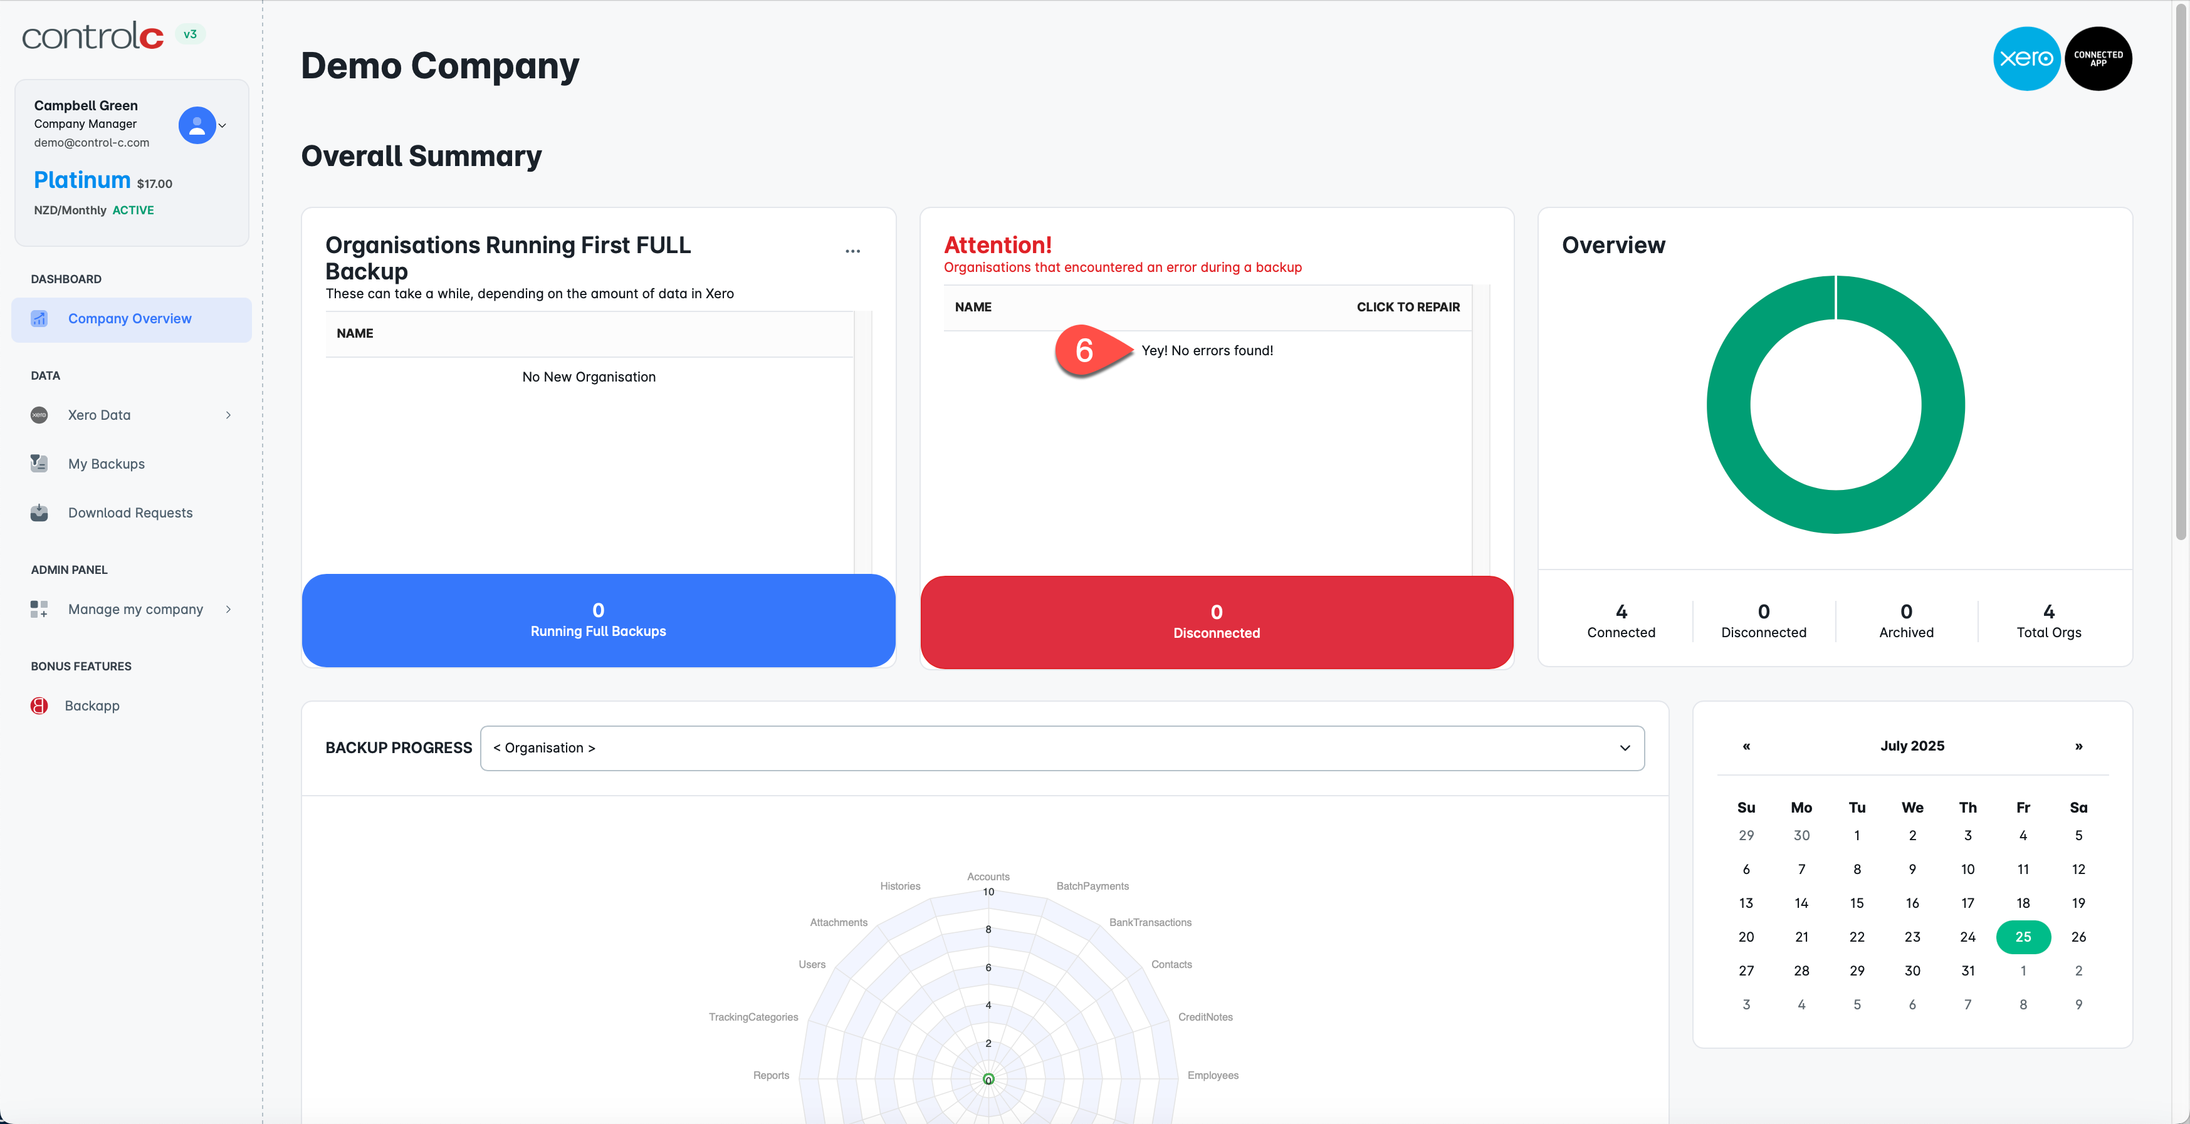Select July 18 in the calendar

[x=2023, y=903]
